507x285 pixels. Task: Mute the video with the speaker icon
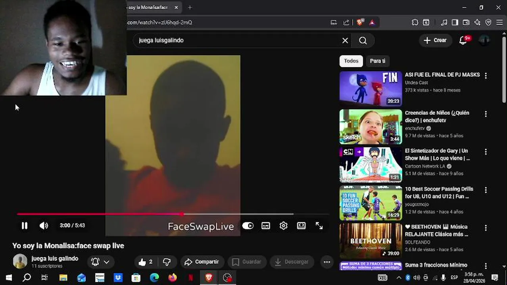(44, 226)
